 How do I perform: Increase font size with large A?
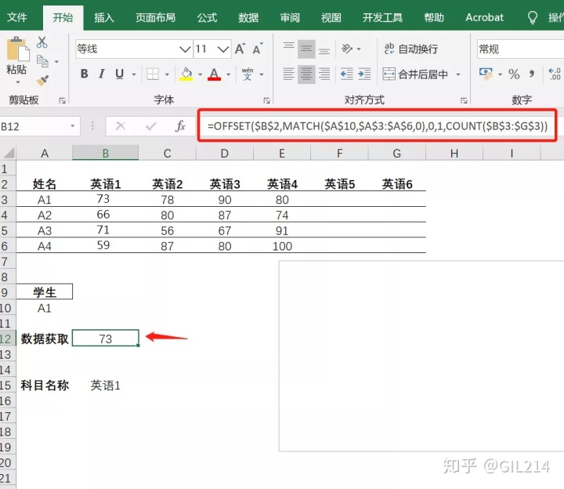click(240, 49)
